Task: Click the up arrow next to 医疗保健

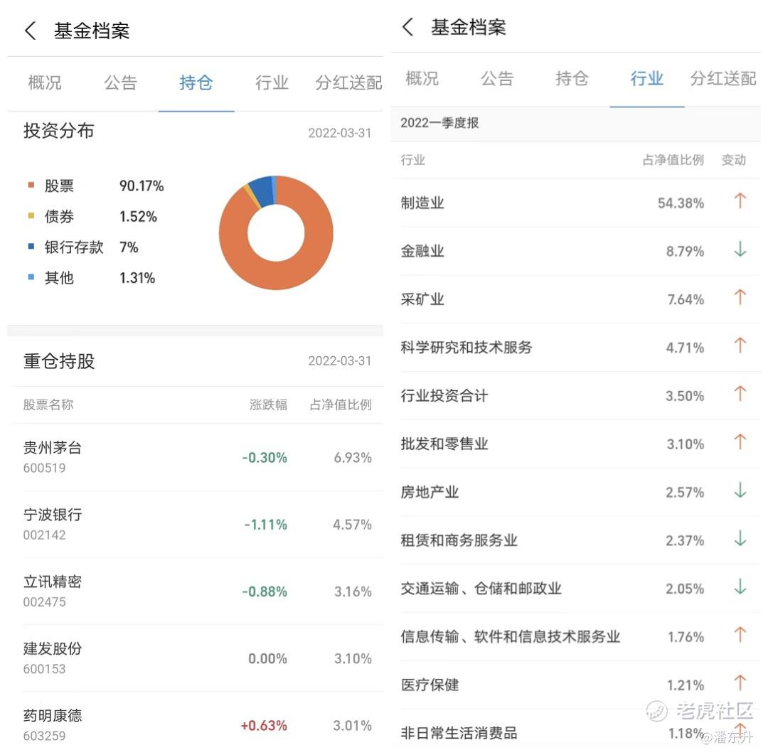Action: coord(740,682)
